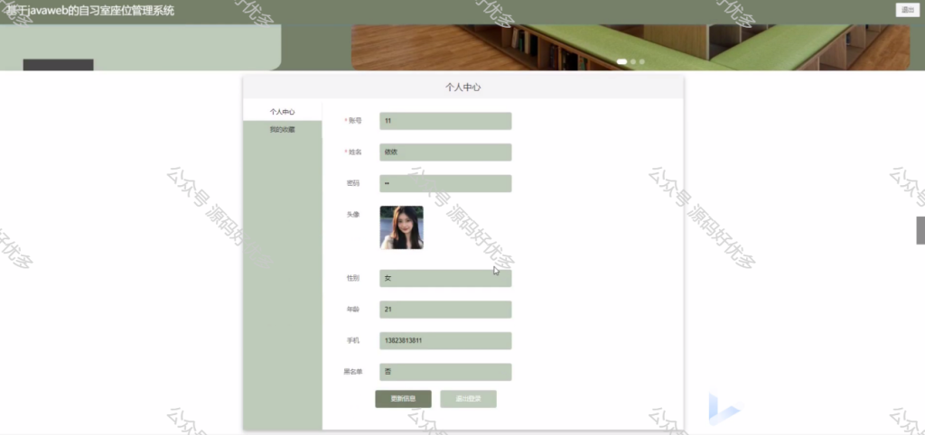
Task: Switch to the third carousel dot
Action: pos(642,61)
